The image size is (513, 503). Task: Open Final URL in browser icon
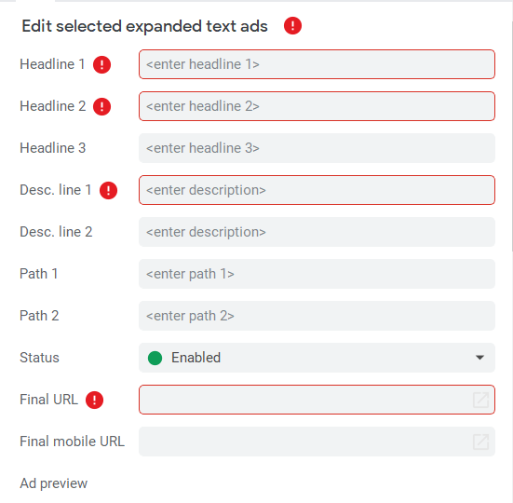tap(480, 400)
